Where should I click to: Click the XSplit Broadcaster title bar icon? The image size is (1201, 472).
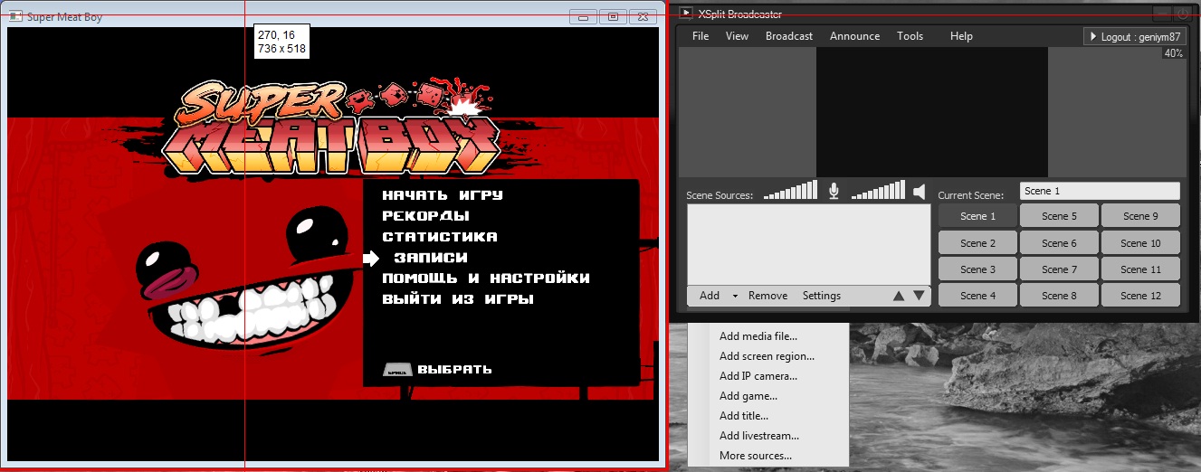coord(686,14)
